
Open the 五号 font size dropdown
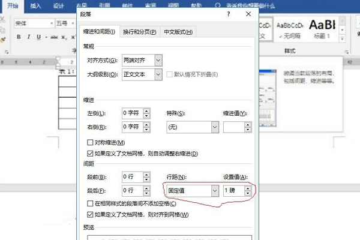pyautogui.click(x=73, y=23)
